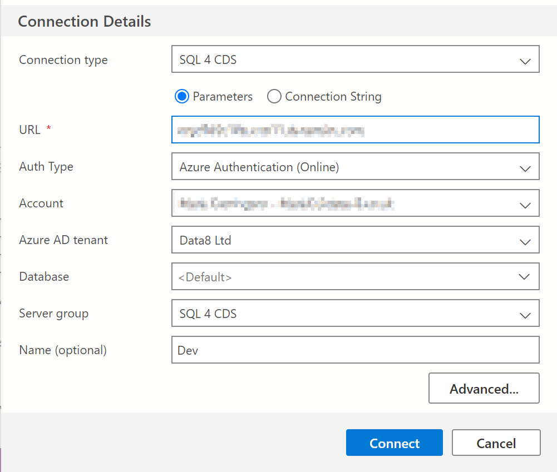Click the Connection Details heading
The image size is (557, 472).
[85, 21]
